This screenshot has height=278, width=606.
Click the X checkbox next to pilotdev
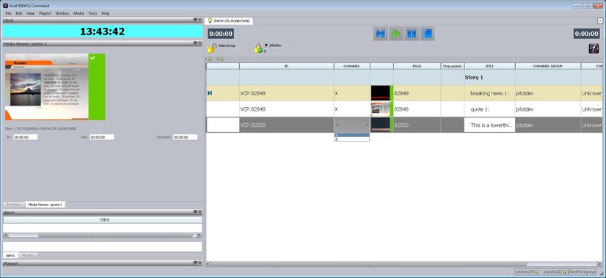(x=266, y=45)
